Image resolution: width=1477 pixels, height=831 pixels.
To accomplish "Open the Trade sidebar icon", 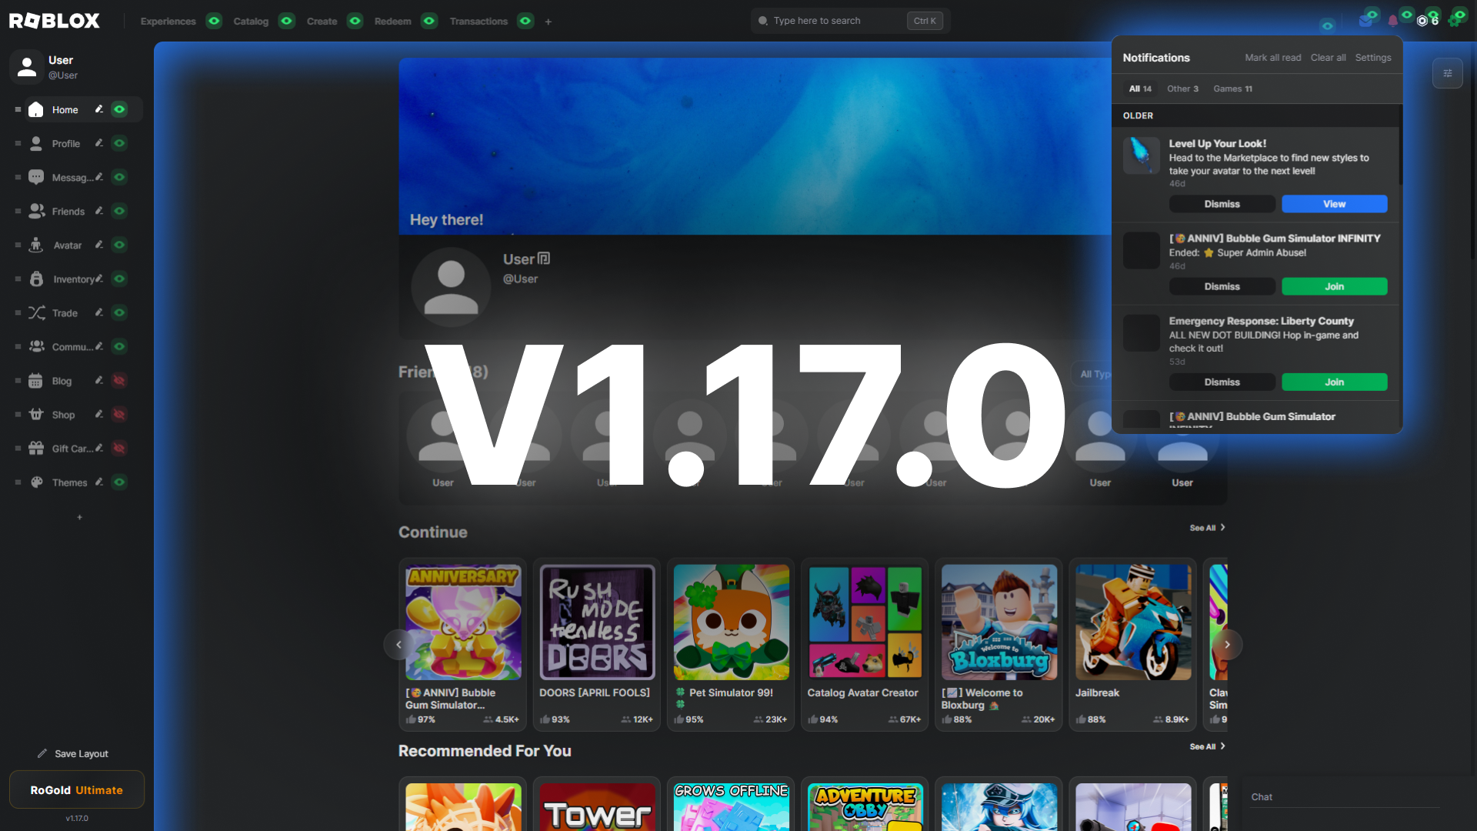I will click(37, 313).
